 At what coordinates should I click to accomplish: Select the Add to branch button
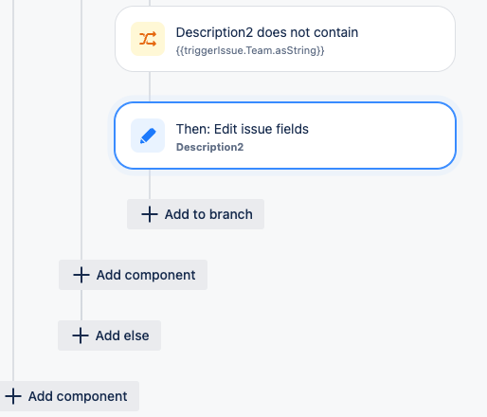195,214
